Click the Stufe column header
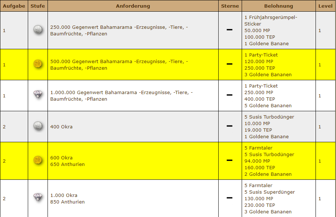The image size is (336, 217). coord(38,6)
